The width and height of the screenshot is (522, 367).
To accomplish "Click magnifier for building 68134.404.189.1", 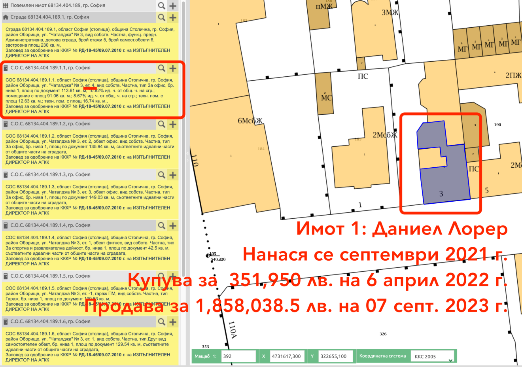I will [162, 17].
